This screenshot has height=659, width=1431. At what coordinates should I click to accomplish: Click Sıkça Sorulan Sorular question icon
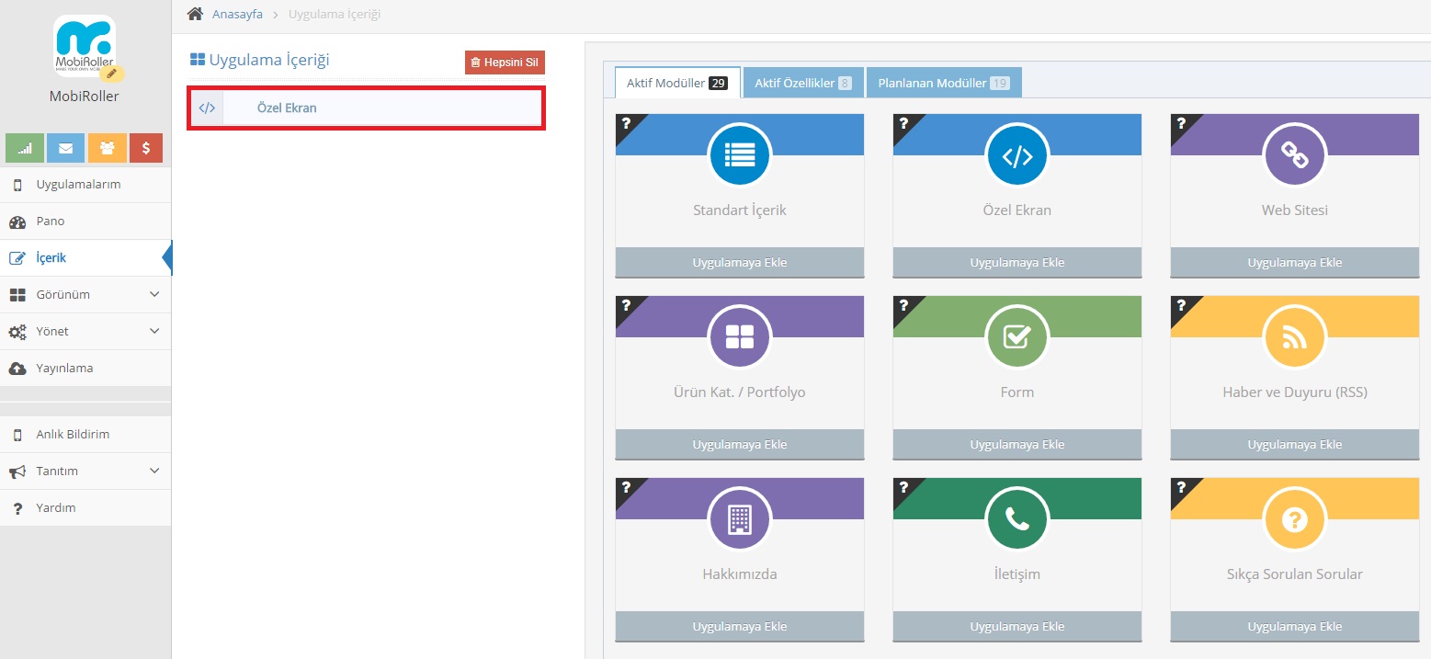tap(1295, 519)
